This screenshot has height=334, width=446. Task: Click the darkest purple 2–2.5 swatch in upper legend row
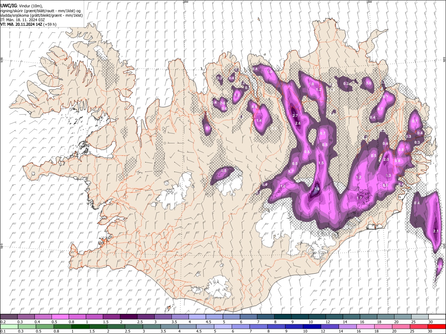pos(128,317)
